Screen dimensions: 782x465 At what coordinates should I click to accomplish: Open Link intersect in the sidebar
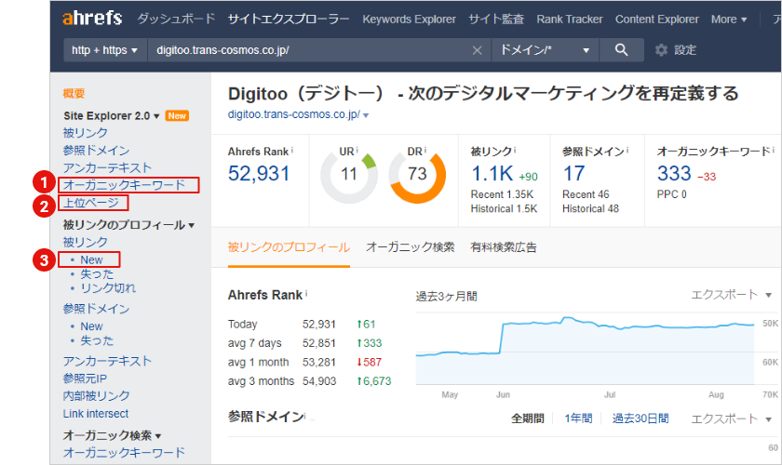pos(96,414)
